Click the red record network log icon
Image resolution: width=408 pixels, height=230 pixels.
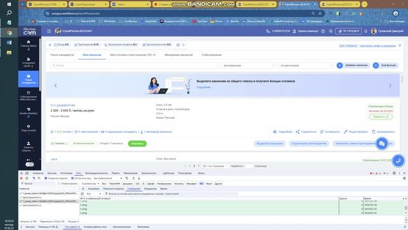[x=21, y=178]
